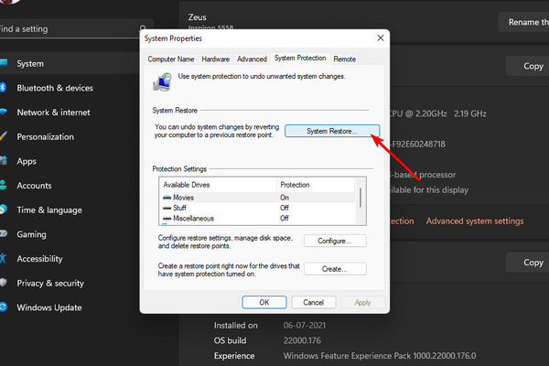Open the Configure restore settings button
This screenshot has height=366, width=549.
click(335, 241)
